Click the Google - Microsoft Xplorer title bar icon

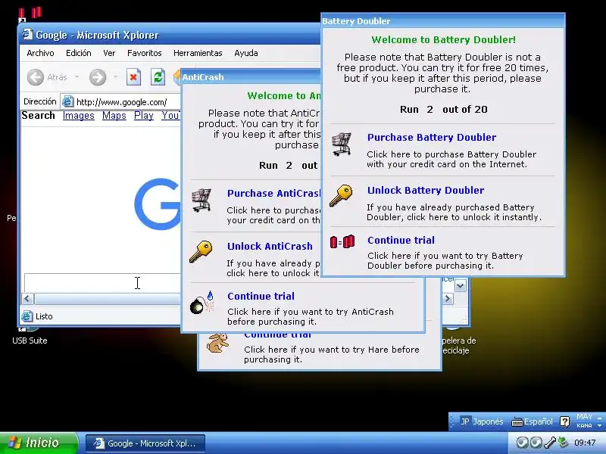(x=27, y=35)
